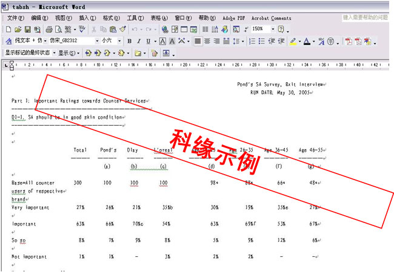The image size is (394, 272).
Task: Toggle the Drawing toolbar icon
Action: tap(225, 29)
